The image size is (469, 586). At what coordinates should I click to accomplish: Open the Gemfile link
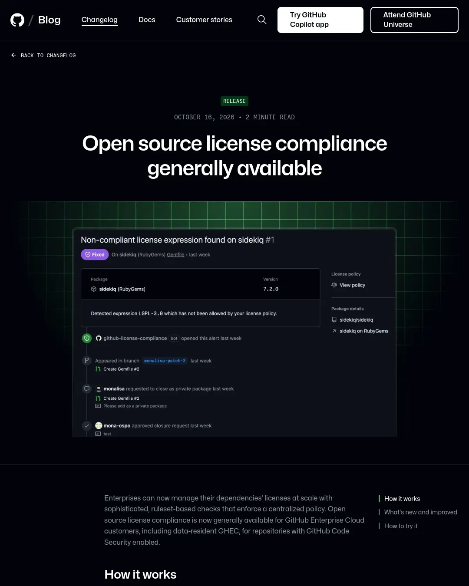pos(175,255)
